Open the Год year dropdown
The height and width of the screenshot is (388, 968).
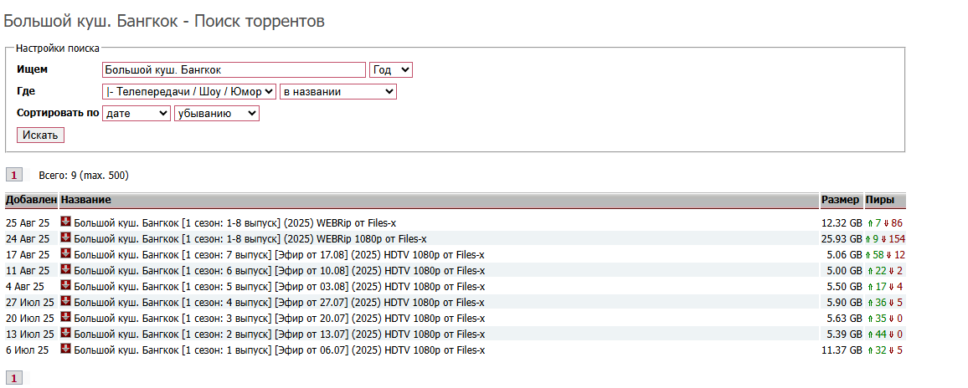[391, 70]
